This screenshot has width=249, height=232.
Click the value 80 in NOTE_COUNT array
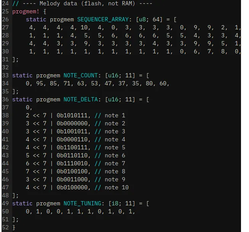(149, 83)
